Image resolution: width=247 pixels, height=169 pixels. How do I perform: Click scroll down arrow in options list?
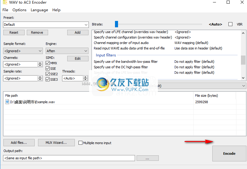point(243,78)
